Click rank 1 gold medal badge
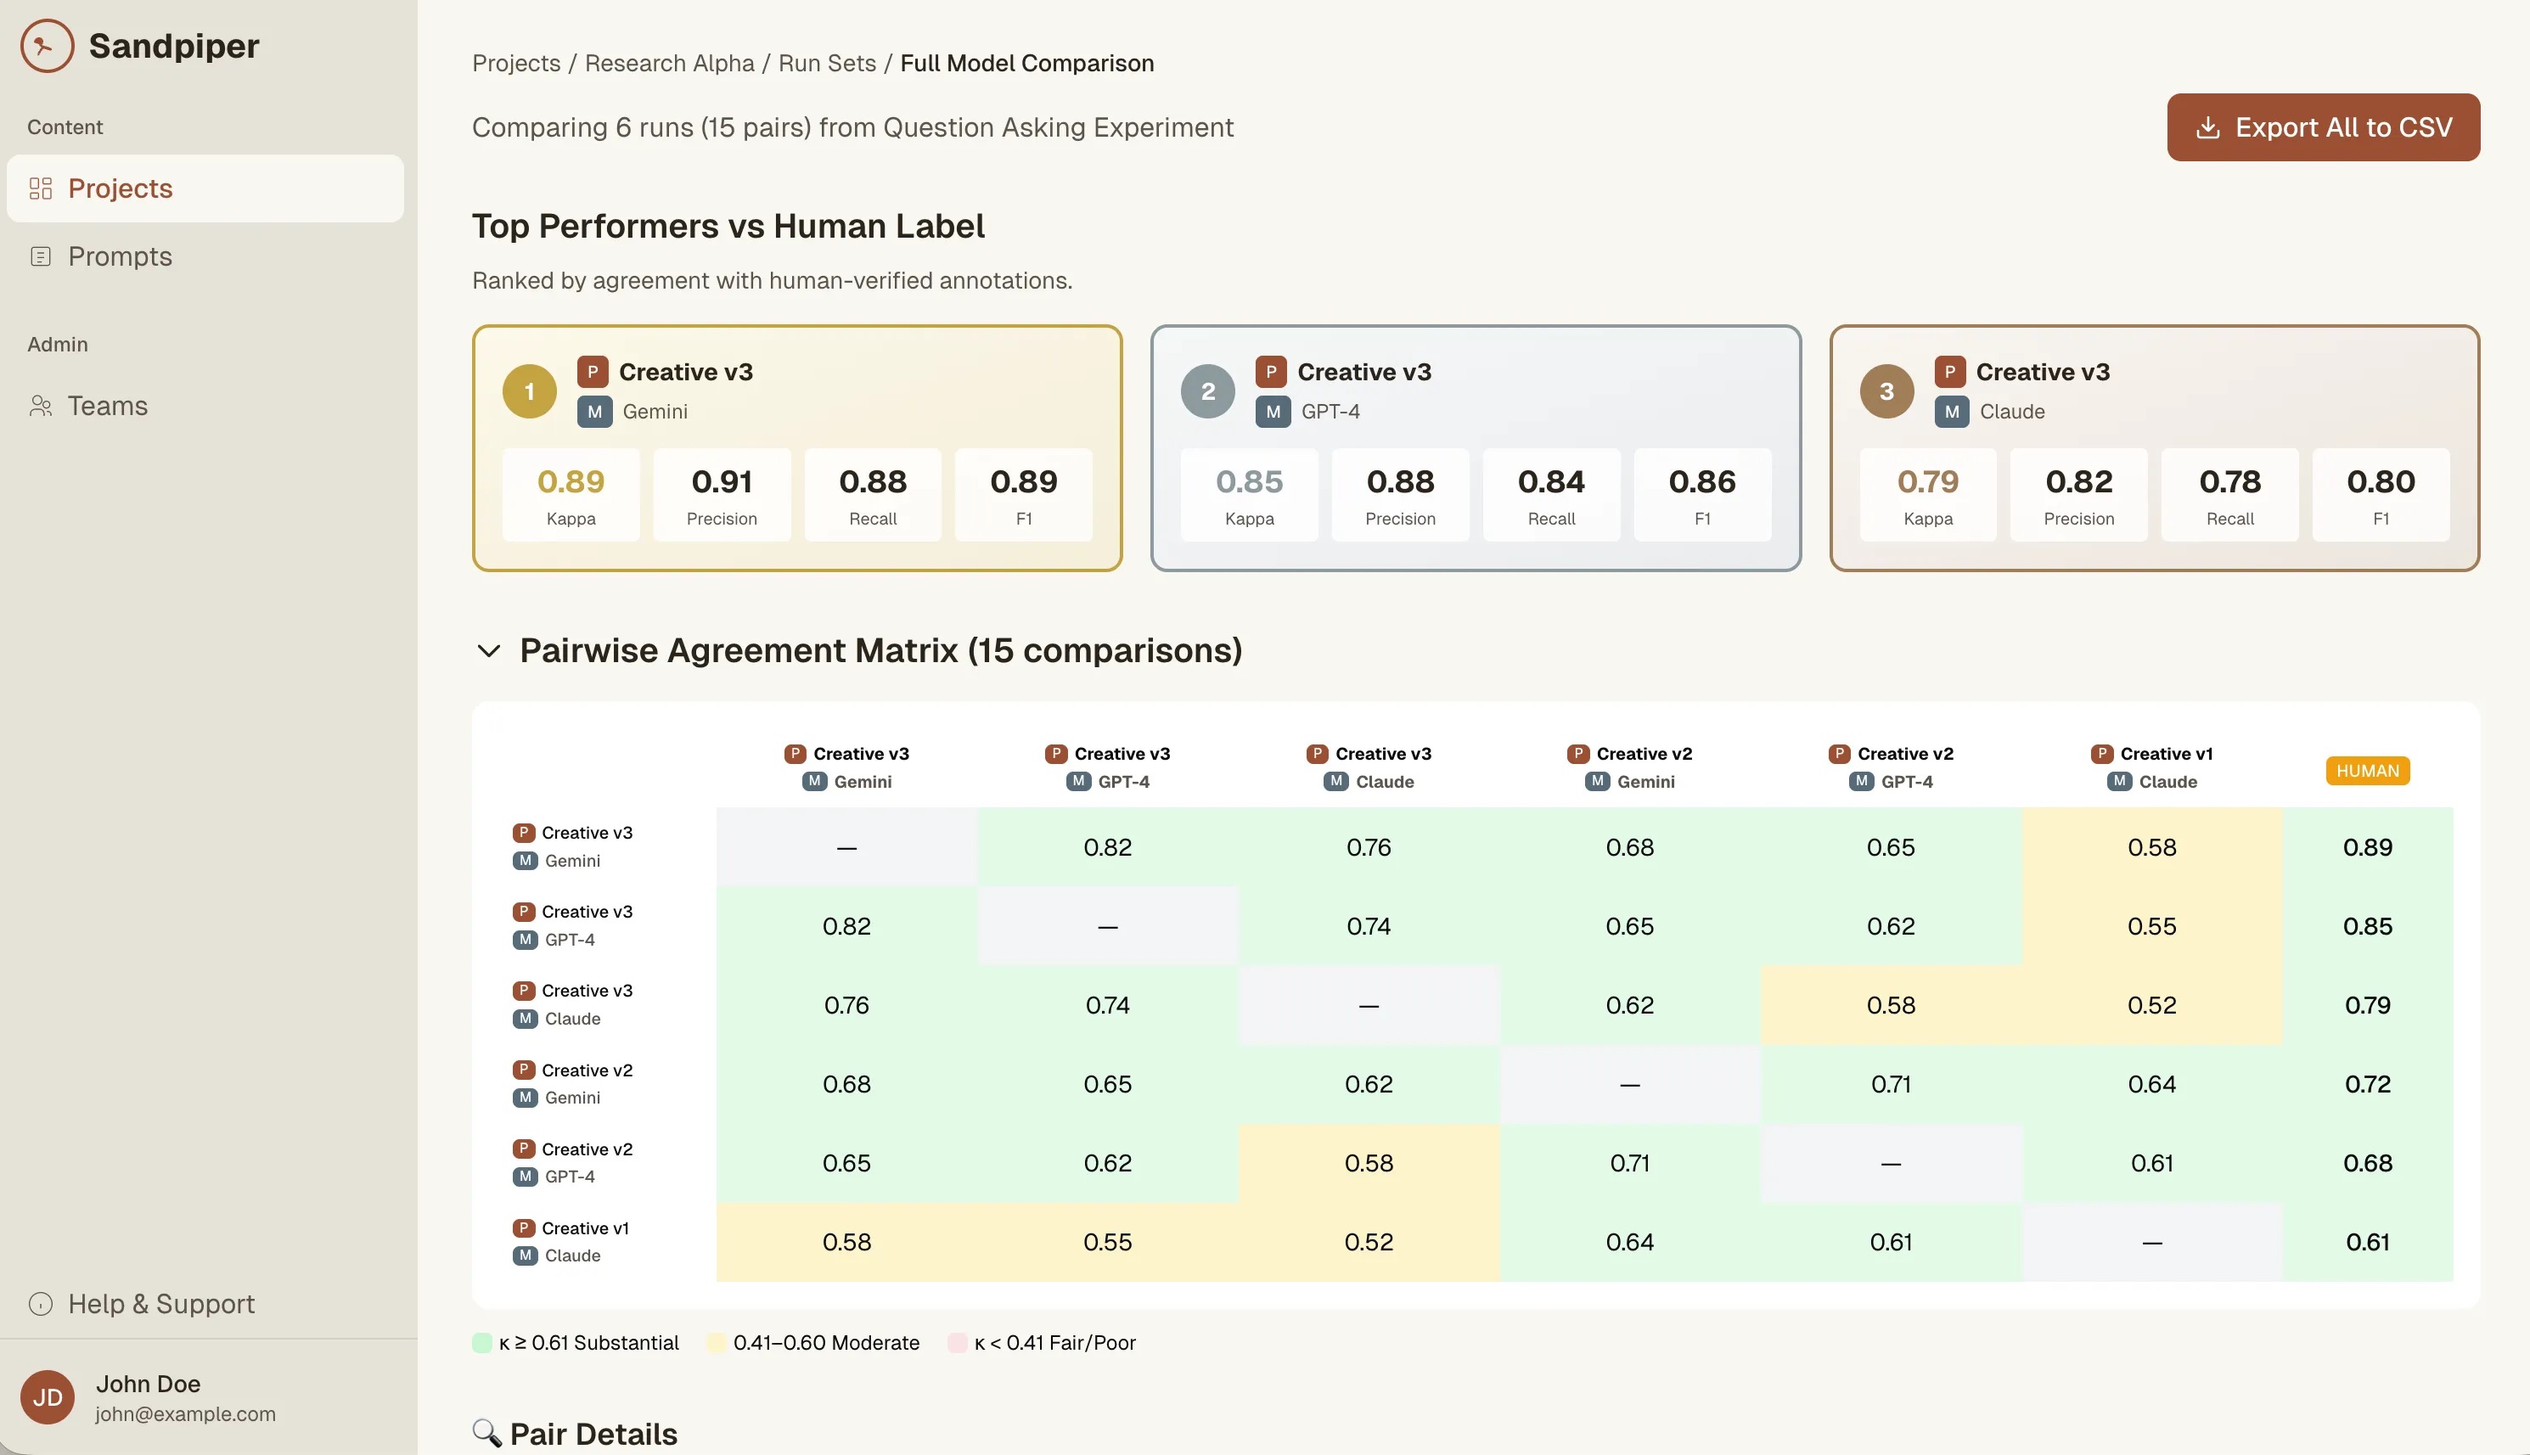 point(530,390)
